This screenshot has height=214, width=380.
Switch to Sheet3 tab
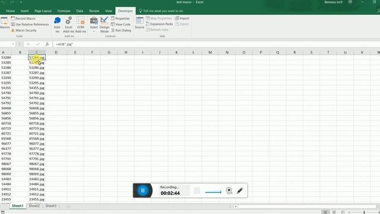50,206
